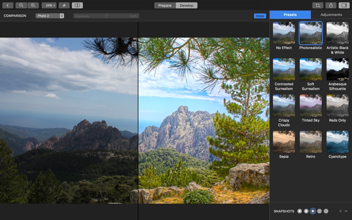Viewport: 352px width, 220px height.
Task: Apply the Artistic Black & White preset
Action: (x=337, y=33)
